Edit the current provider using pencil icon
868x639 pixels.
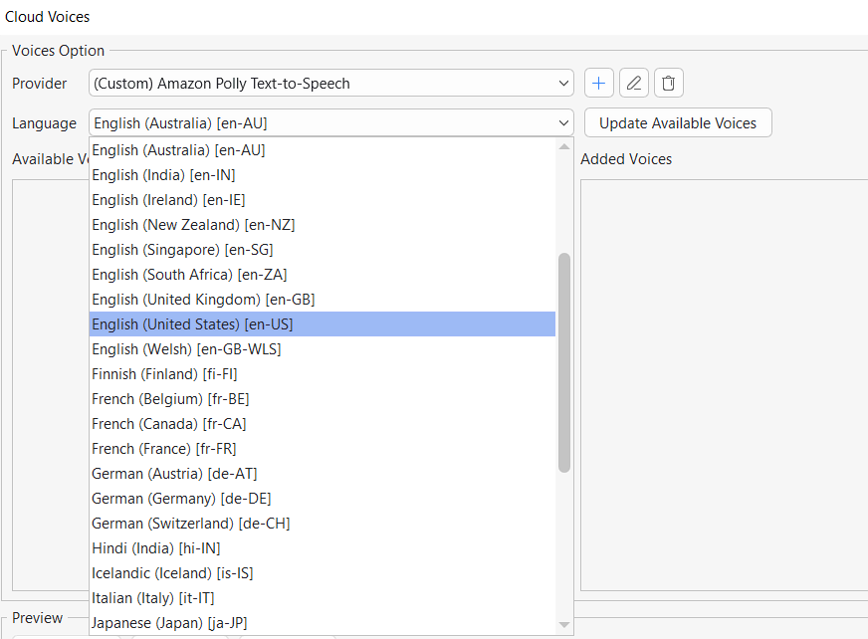click(633, 83)
